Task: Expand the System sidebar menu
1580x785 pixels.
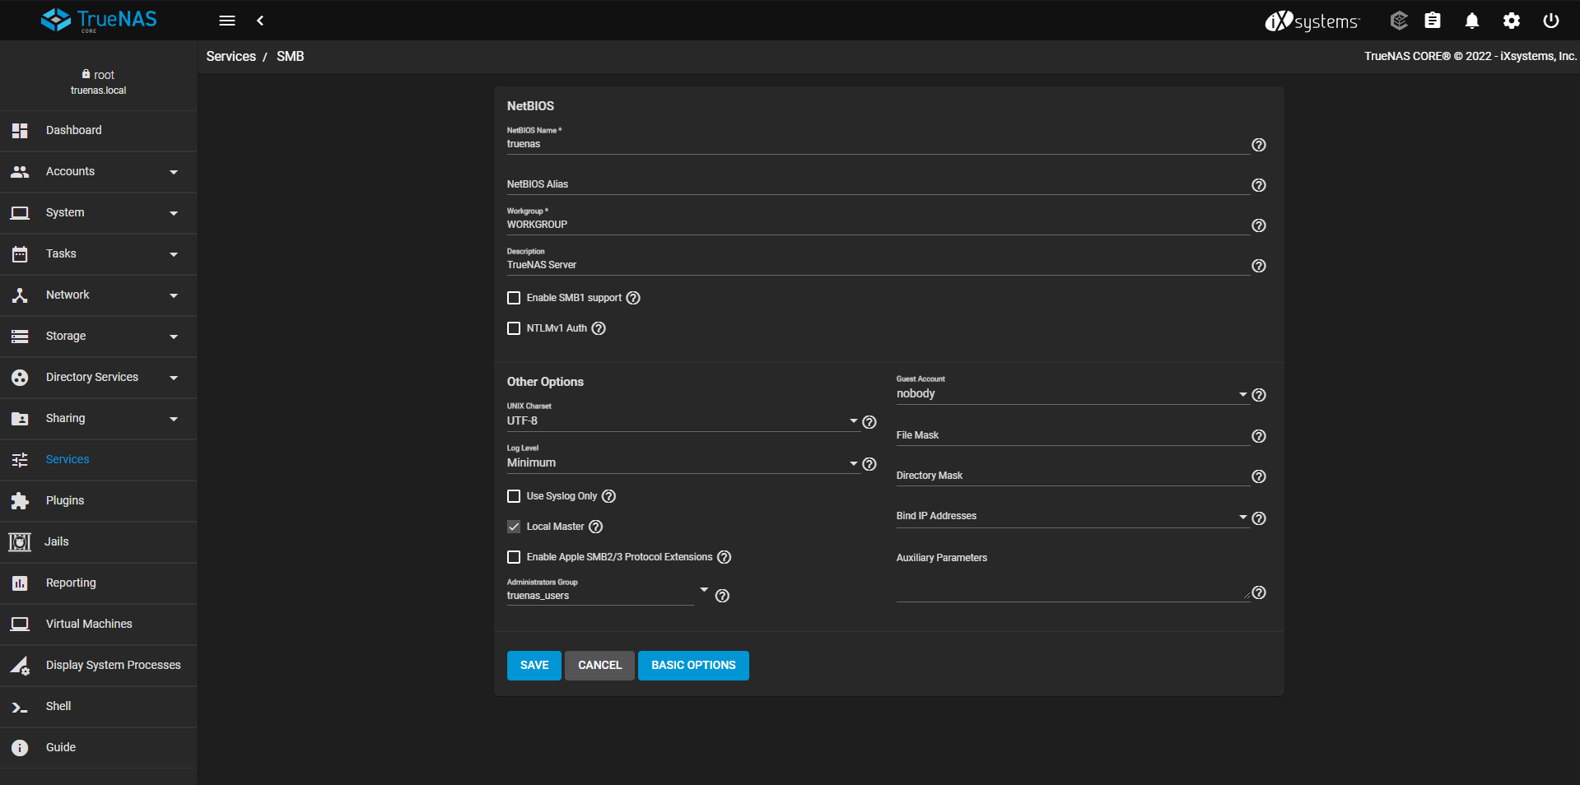Action: pyautogui.click(x=99, y=213)
